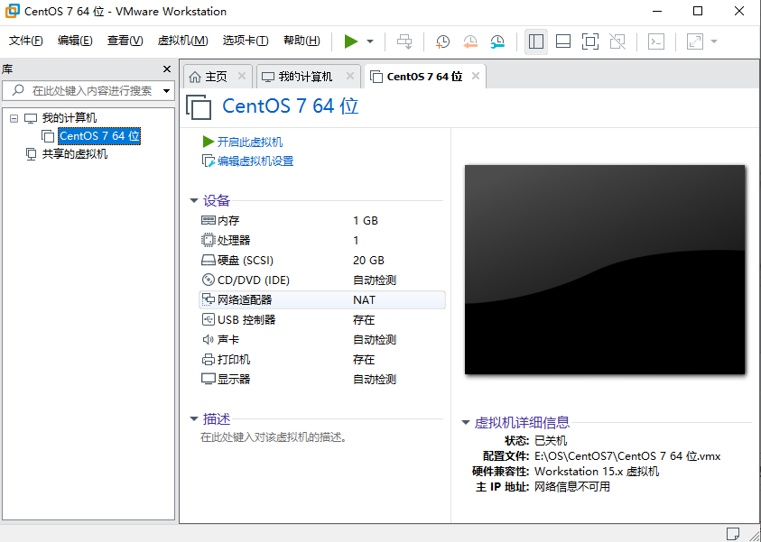This screenshot has height=542, width=761.
Task: Click the message log icon in status bar
Action: coord(733,533)
